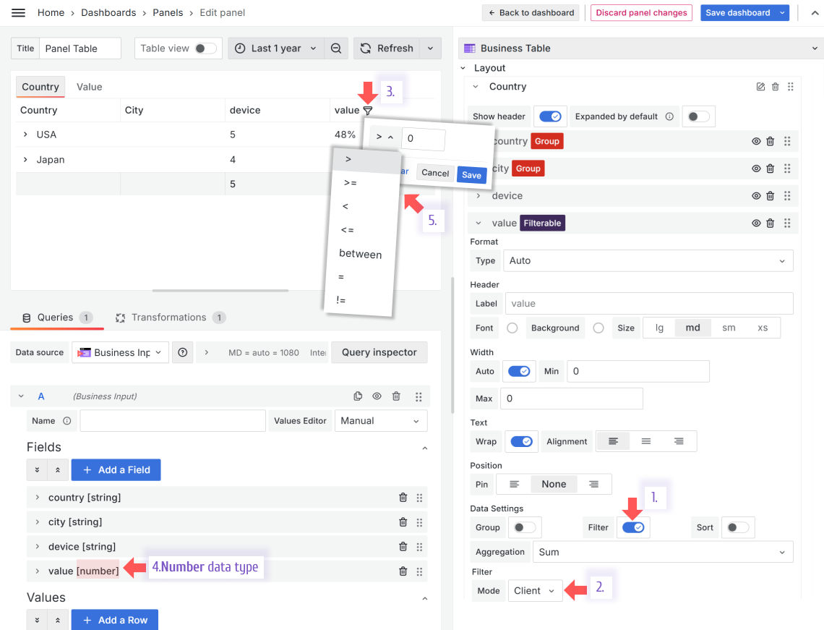Click the drag handle on the value column row
This screenshot has height=630, width=824.
point(791,223)
